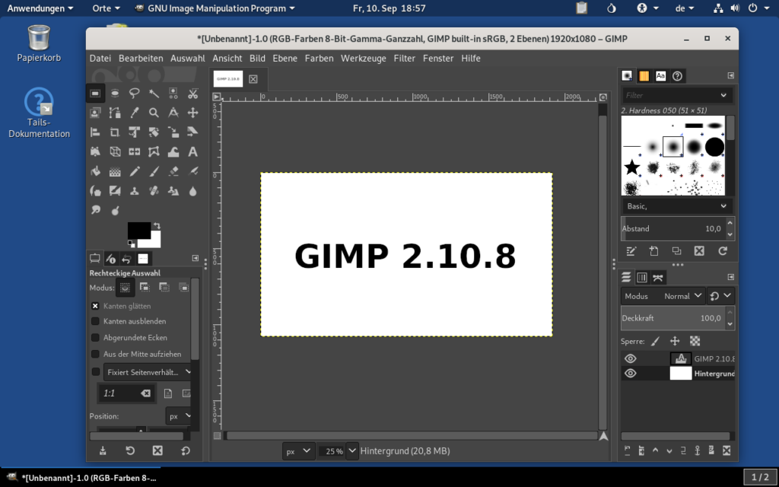This screenshot has width=779, height=487.
Task: Select the Measure compass tool
Action: (173, 113)
